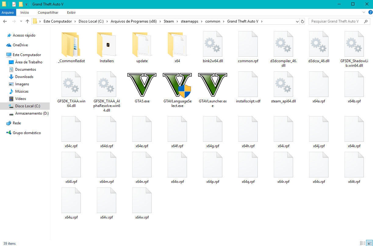The image size is (373, 246).
Task: Switch to details view in status bar
Action: [363, 243]
